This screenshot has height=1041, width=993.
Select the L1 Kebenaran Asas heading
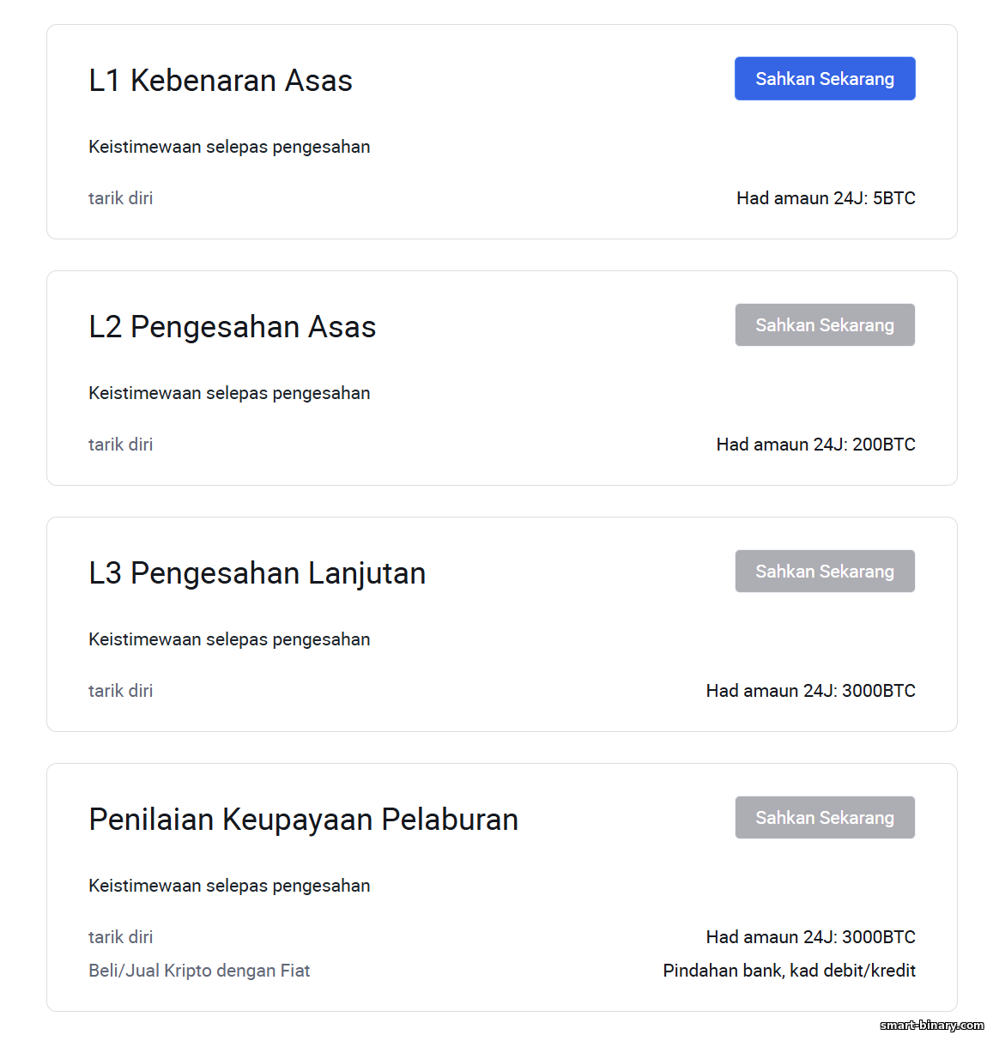(x=221, y=81)
